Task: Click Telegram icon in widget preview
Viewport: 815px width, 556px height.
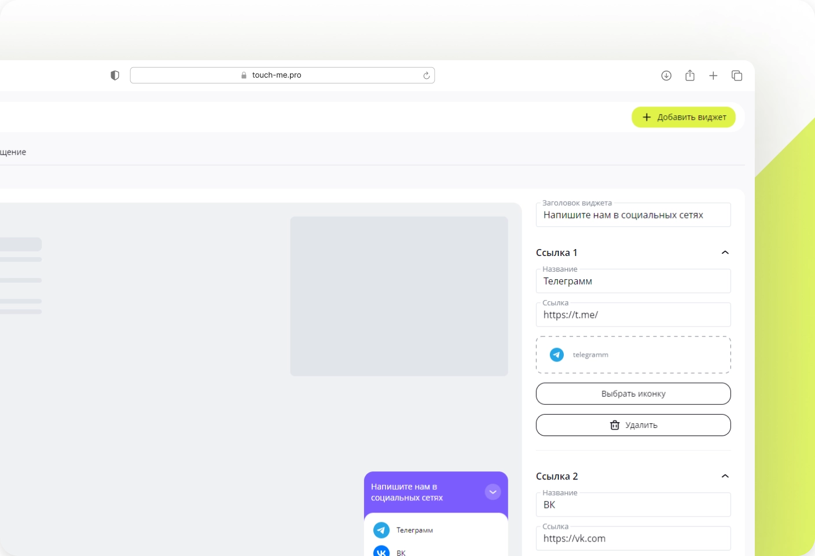Action: pos(381,530)
